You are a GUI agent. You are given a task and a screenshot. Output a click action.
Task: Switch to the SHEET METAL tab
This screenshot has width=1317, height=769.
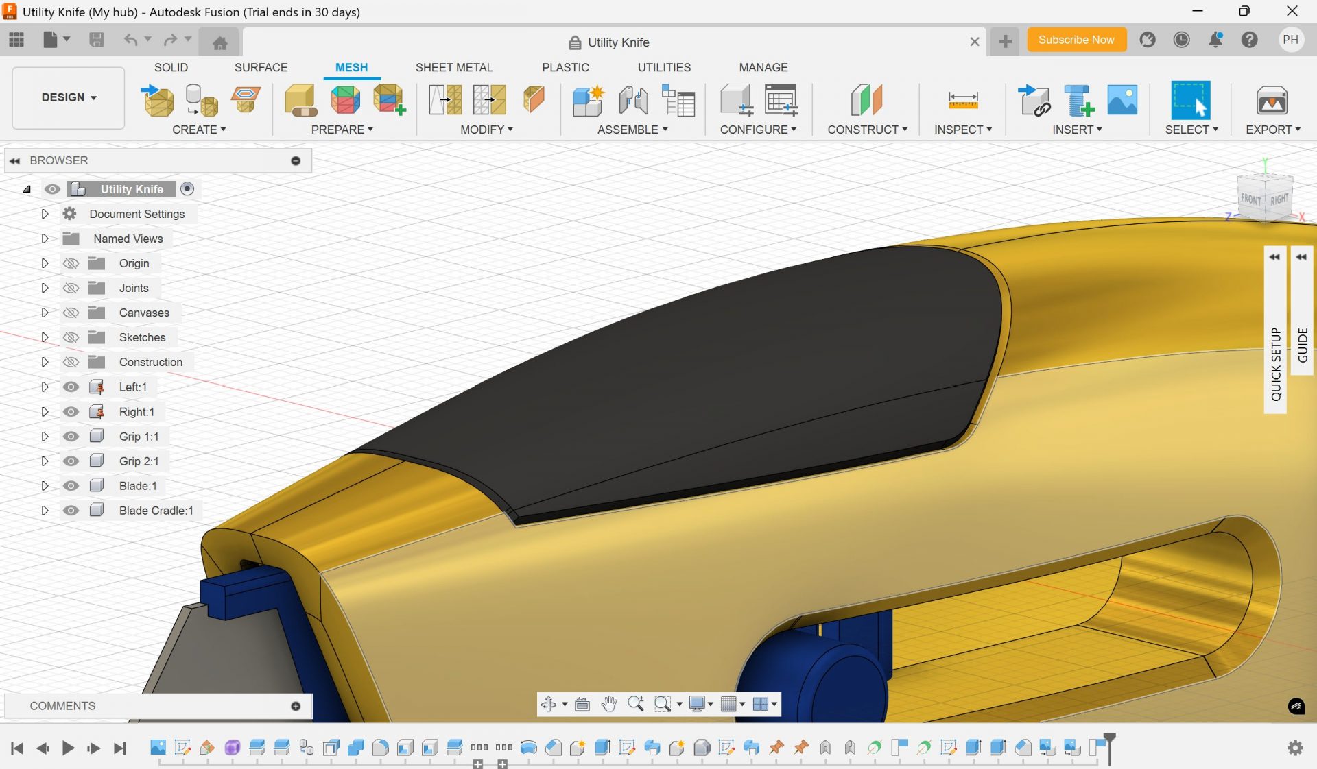pyautogui.click(x=454, y=67)
